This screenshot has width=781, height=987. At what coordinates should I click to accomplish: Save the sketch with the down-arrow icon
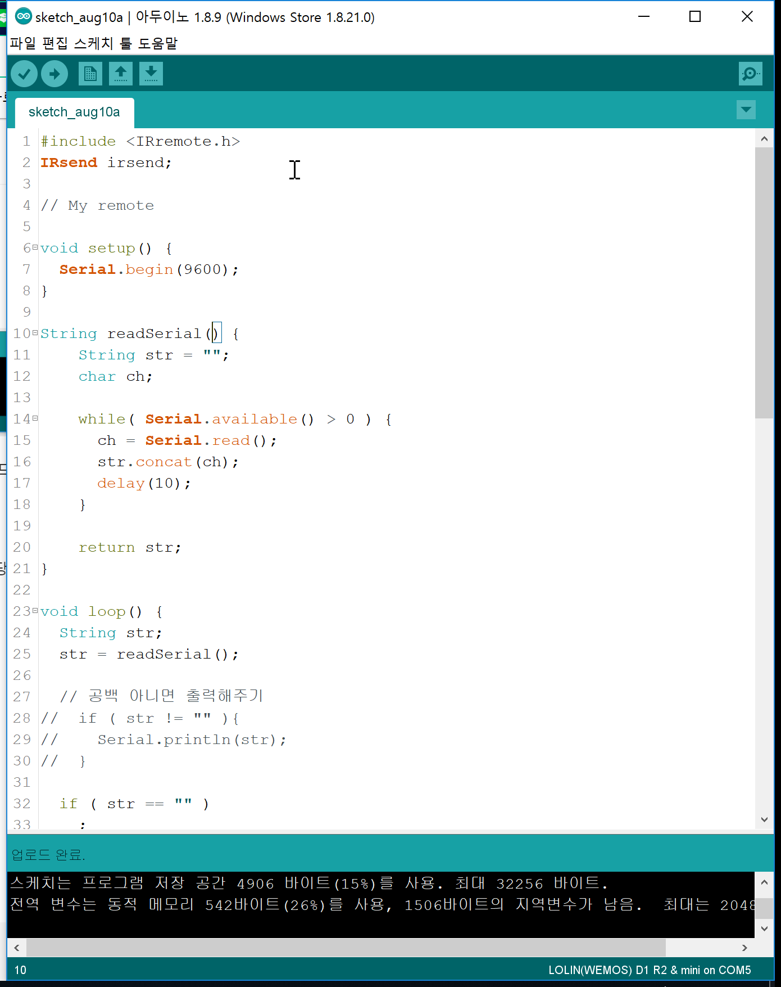coord(151,74)
